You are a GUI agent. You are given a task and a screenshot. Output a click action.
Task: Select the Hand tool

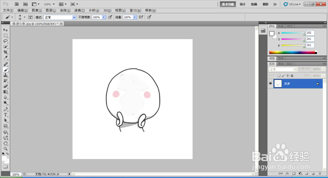pyautogui.click(x=6, y=143)
